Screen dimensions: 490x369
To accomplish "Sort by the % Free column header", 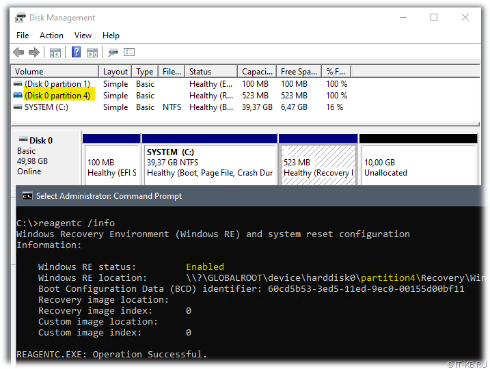I will (336, 72).
